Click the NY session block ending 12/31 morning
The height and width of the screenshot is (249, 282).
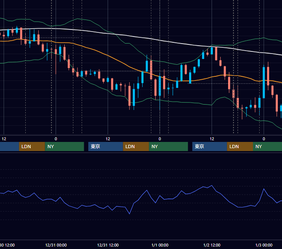64,146
